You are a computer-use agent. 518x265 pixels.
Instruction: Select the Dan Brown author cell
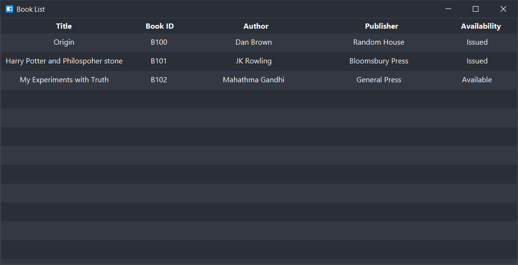click(x=254, y=42)
